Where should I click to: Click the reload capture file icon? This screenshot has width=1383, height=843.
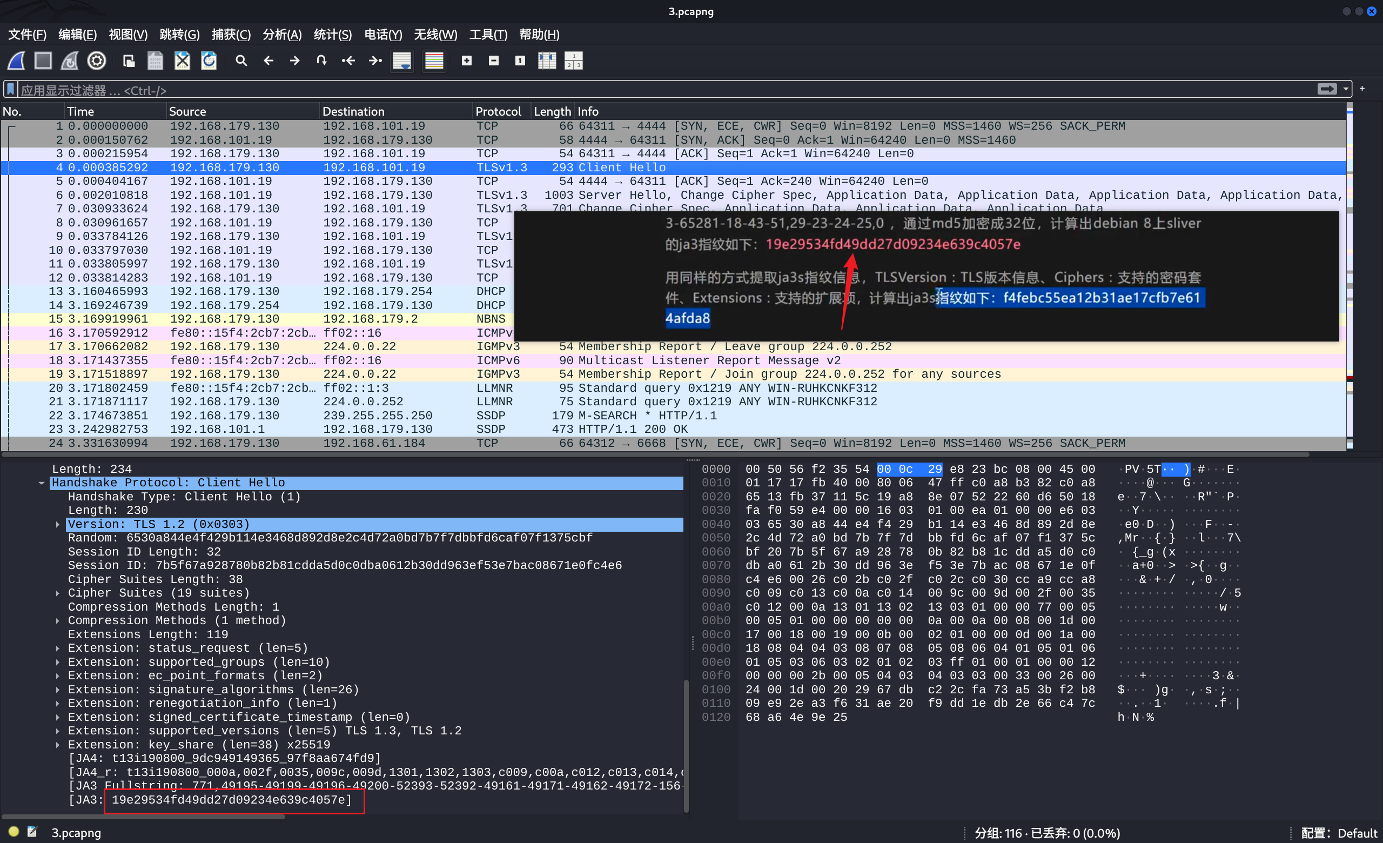[209, 61]
